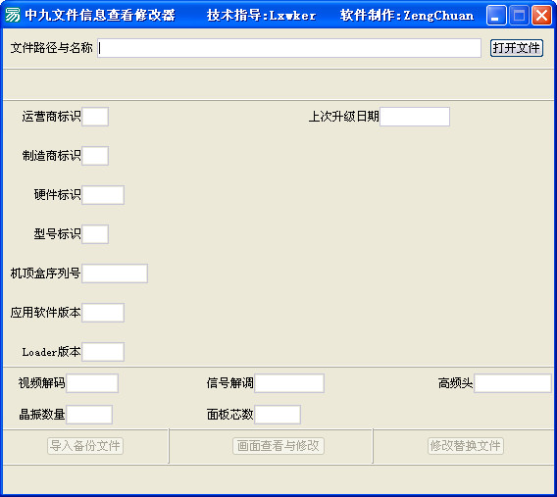
Task: Select the 型号标识 text field
Action: point(95,234)
